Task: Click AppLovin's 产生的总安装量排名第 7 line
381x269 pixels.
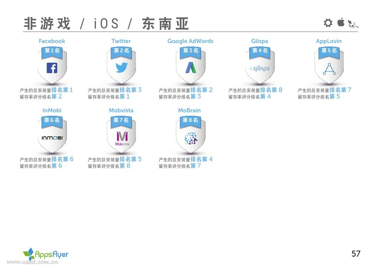Action: pyautogui.click(x=325, y=90)
